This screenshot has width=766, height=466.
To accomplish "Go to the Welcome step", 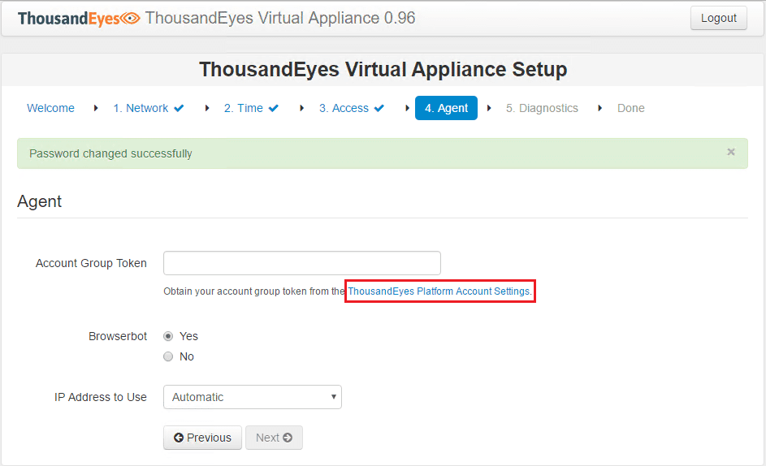I will (50, 108).
